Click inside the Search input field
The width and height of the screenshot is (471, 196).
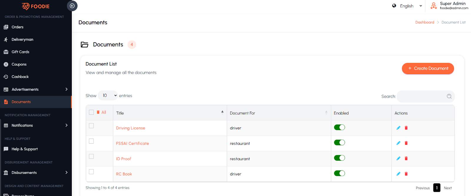[x=421, y=96]
